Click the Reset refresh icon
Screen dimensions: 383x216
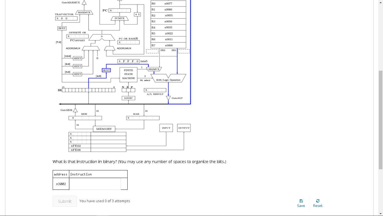pos(318,201)
